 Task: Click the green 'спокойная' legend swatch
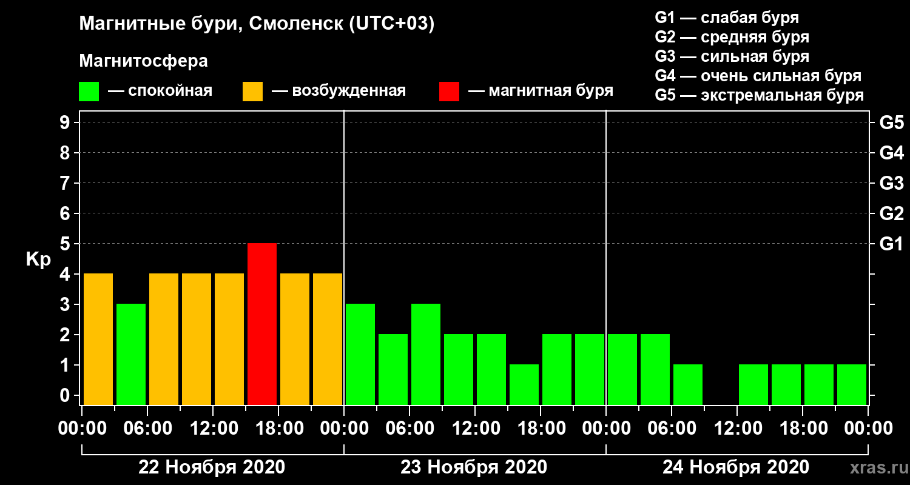point(89,92)
